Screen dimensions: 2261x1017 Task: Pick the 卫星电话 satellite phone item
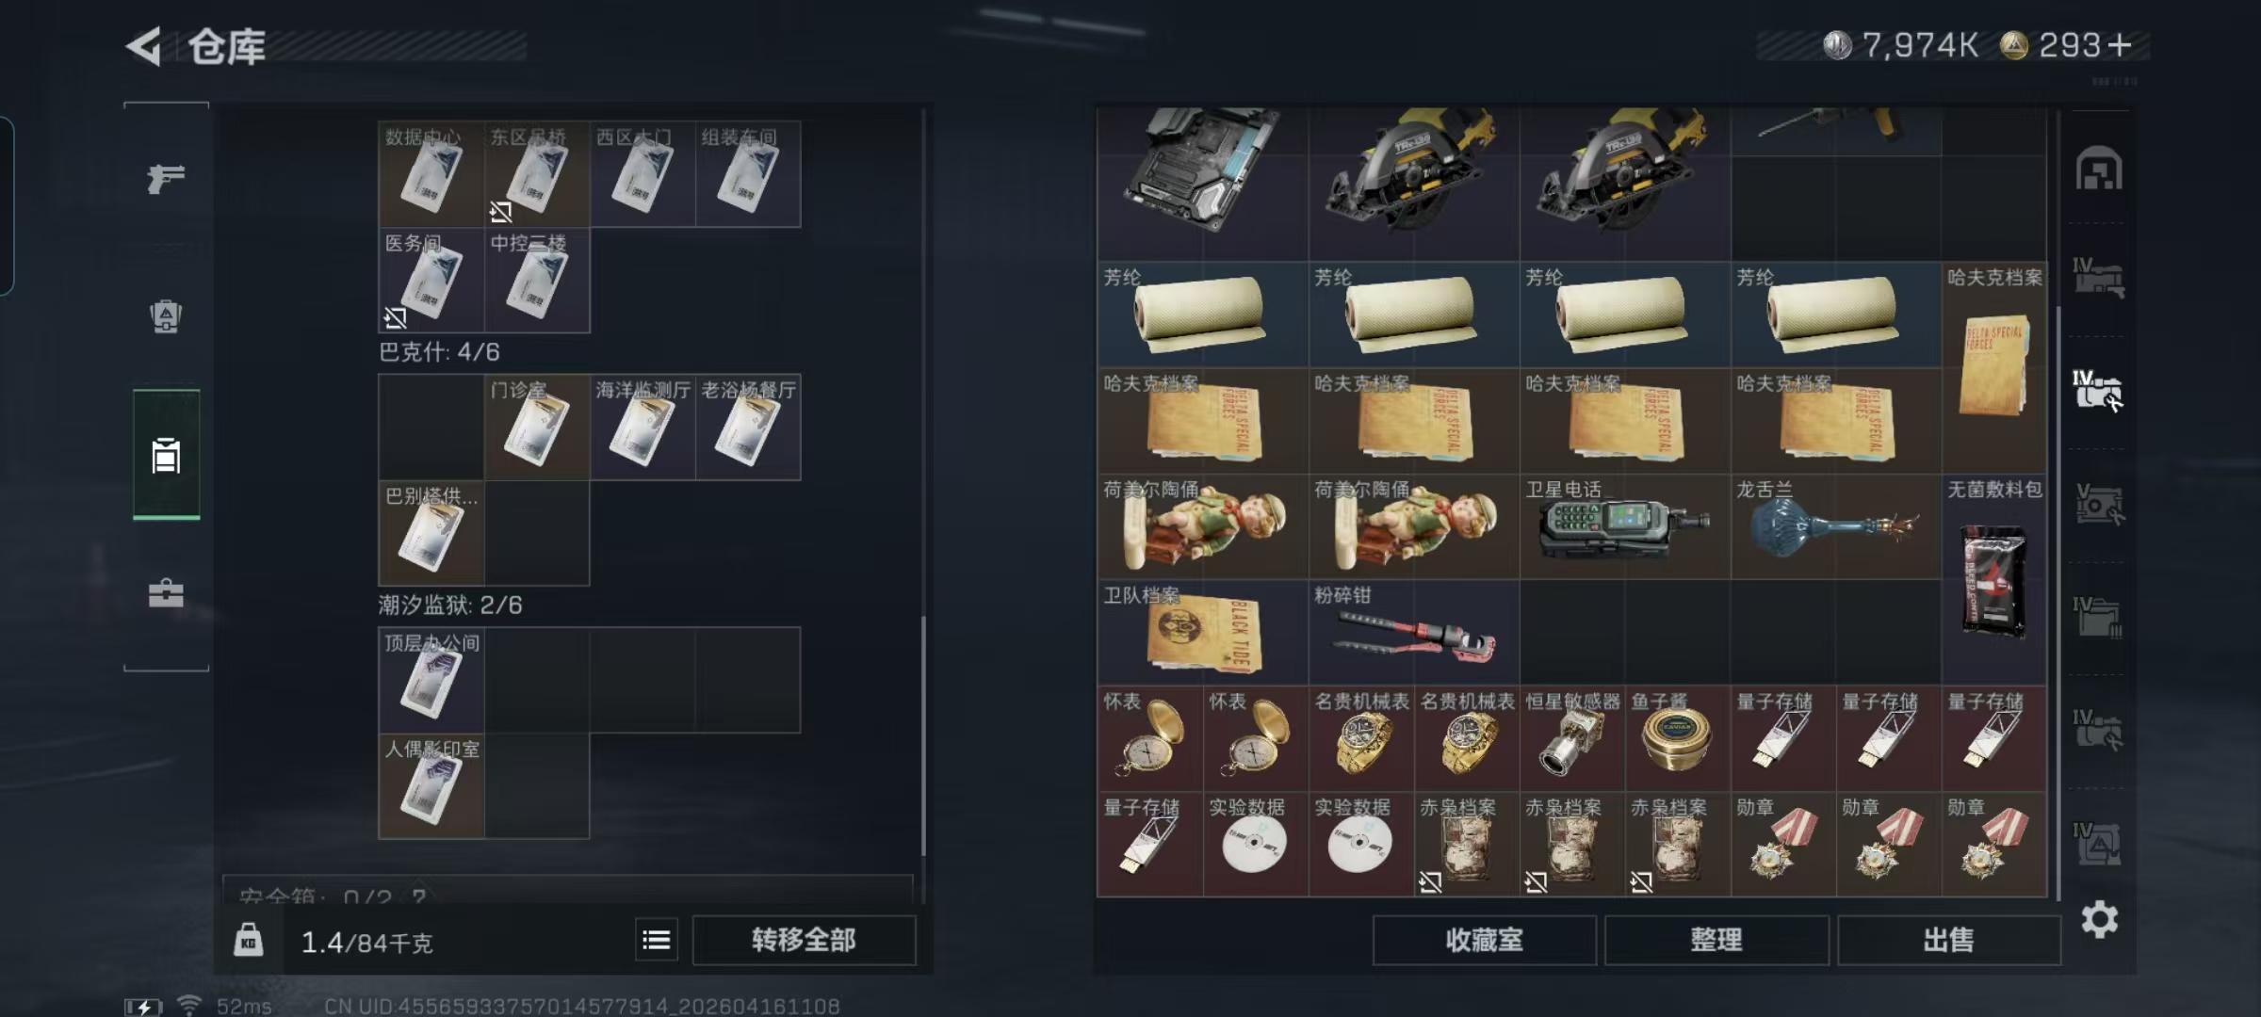coord(1625,526)
